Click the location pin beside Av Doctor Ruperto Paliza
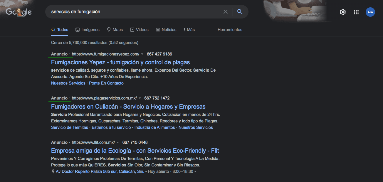The image size is (383, 182). coord(53,171)
